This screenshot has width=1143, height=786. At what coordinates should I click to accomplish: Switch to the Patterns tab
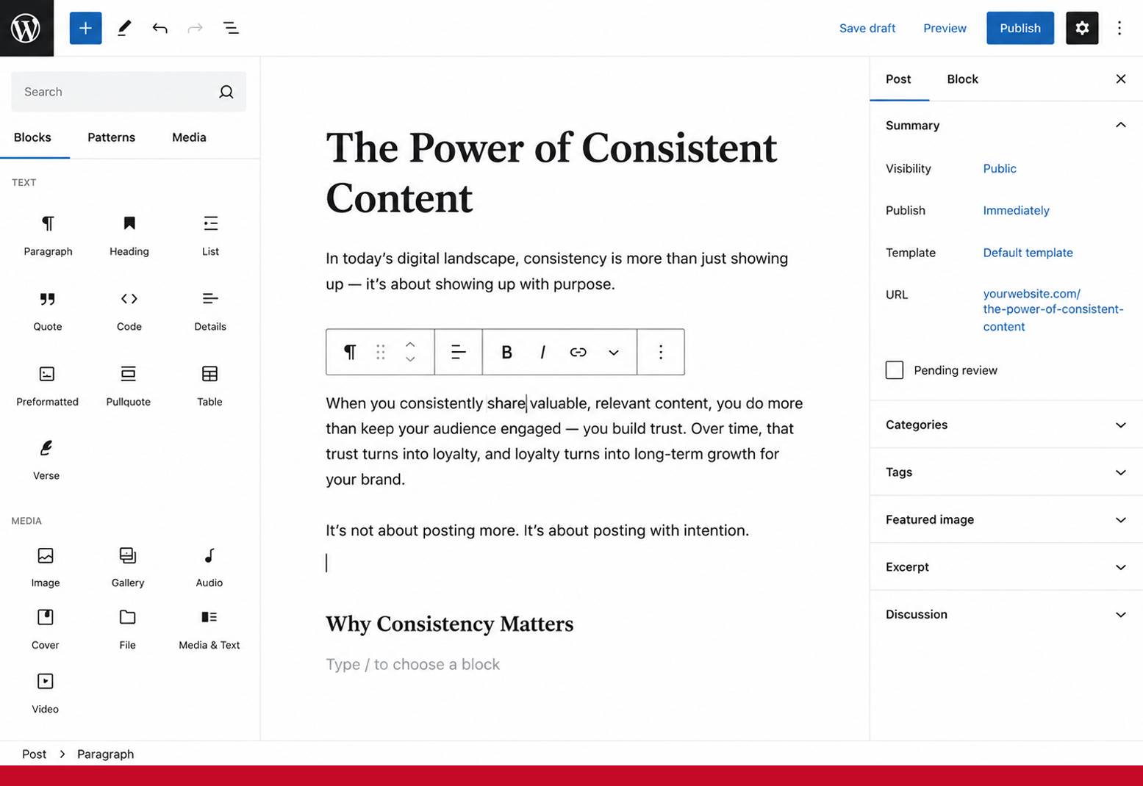coord(111,137)
